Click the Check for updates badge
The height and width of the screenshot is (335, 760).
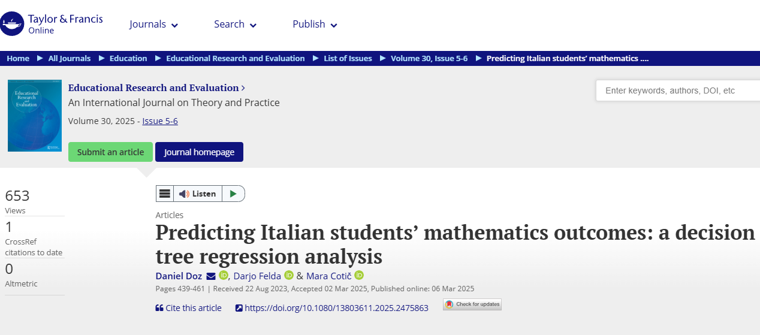(472, 304)
